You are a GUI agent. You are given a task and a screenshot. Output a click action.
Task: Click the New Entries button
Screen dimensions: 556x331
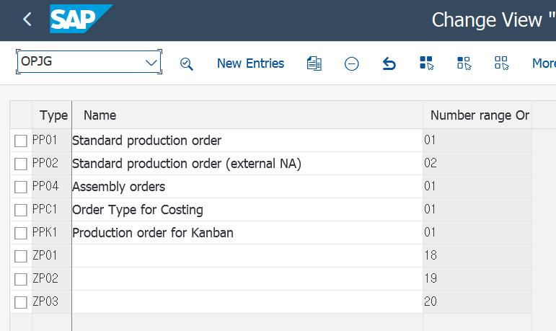[250, 63]
